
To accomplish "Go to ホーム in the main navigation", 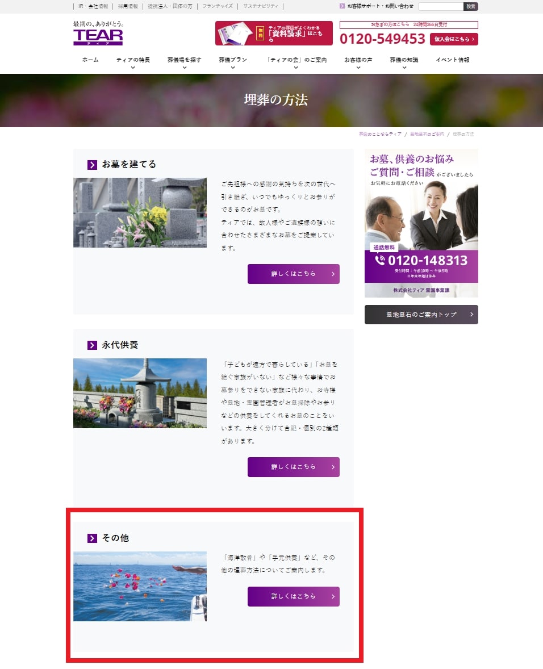I will click(90, 60).
